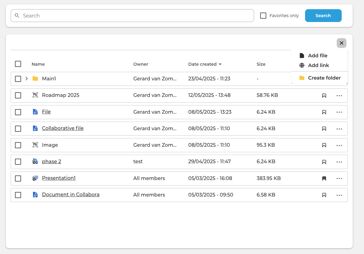The width and height of the screenshot is (364, 254).
Task: Click the Main1 folder icon
Action: coord(35,79)
